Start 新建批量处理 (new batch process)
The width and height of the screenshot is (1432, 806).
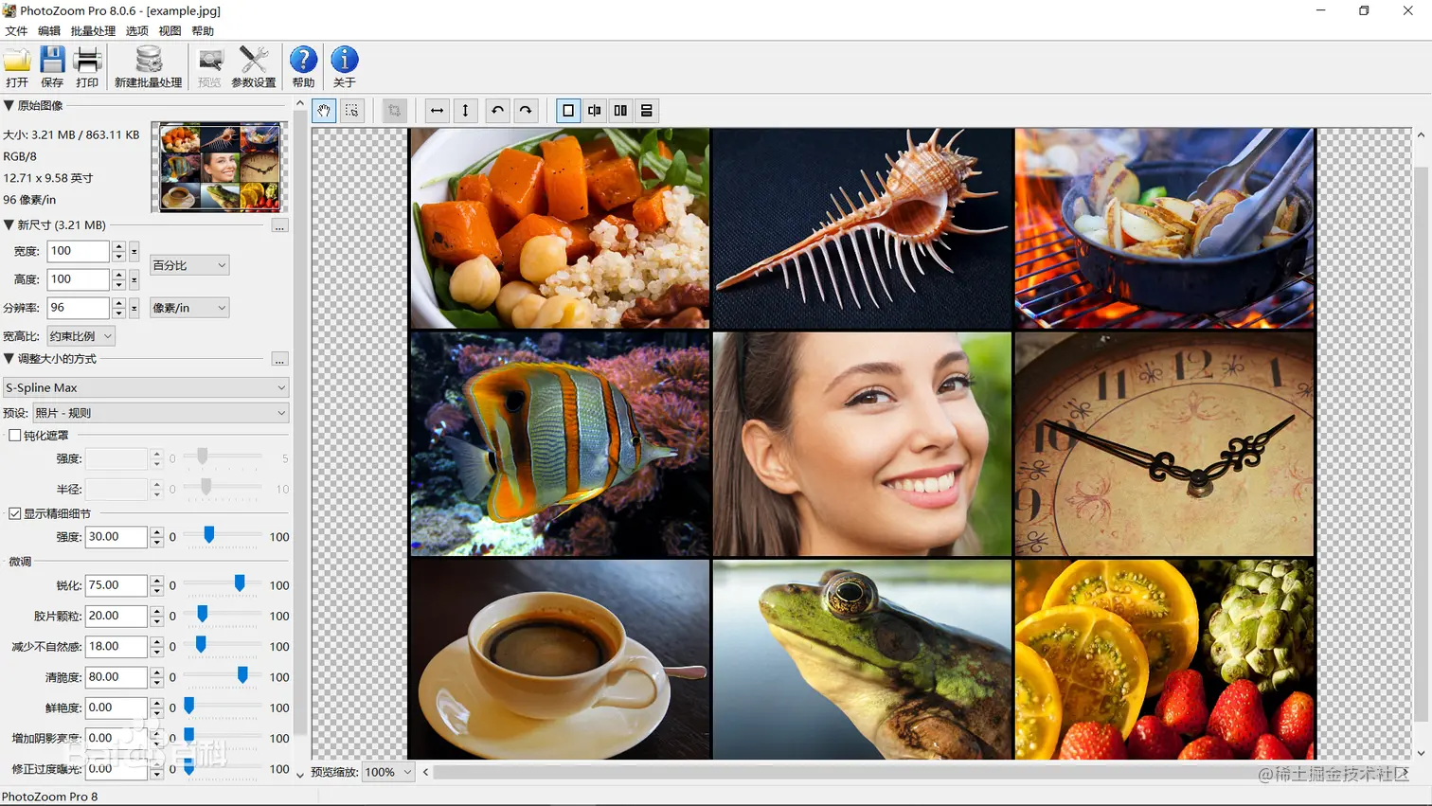[x=148, y=66]
